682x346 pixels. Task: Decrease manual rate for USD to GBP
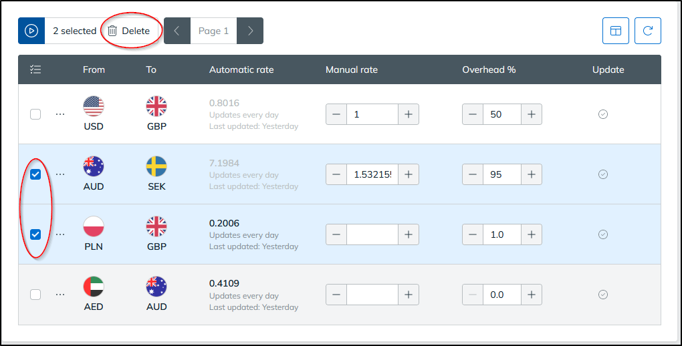tap(336, 114)
